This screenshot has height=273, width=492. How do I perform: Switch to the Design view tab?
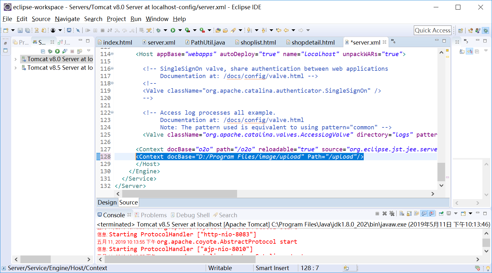point(107,203)
